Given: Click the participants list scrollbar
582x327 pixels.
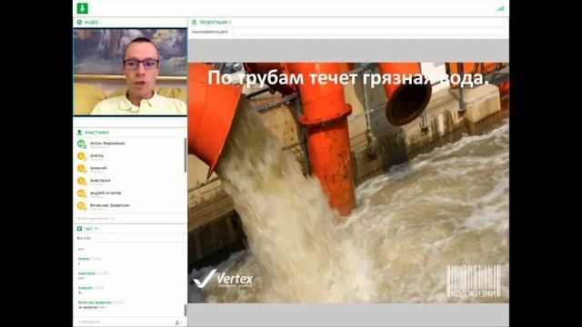Looking at the screenshot, I should point(186,155).
